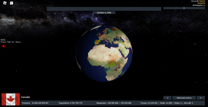Go to previous action with < arrow
Screen dimensions: 208x107
[x=168, y=98]
